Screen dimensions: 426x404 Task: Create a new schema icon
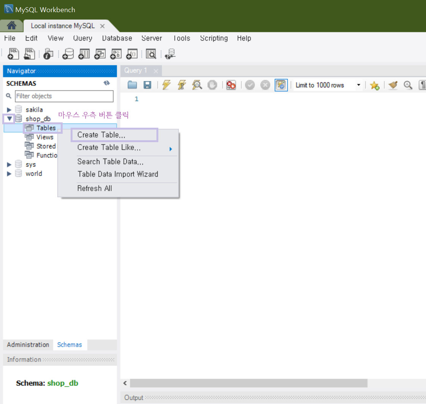[x=68, y=54]
